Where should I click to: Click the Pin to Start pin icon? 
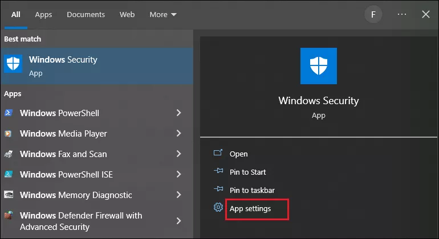pyautogui.click(x=218, y=171)
